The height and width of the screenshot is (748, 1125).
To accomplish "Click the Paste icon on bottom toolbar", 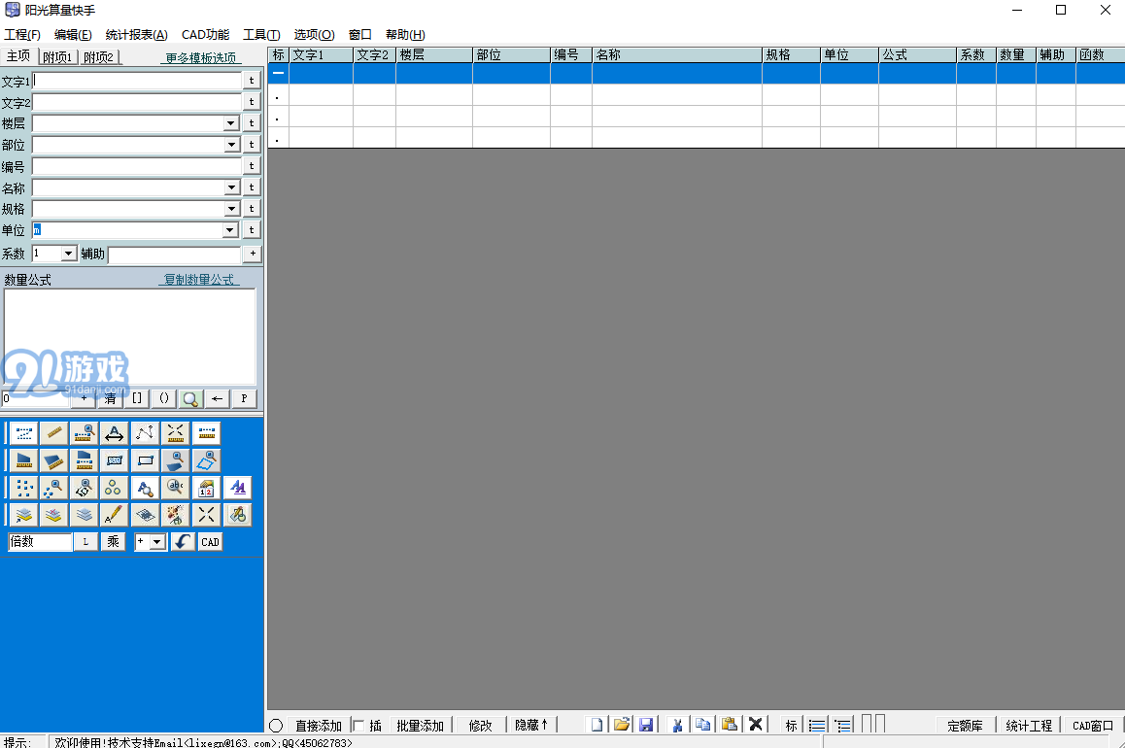I will coord(730,724).
